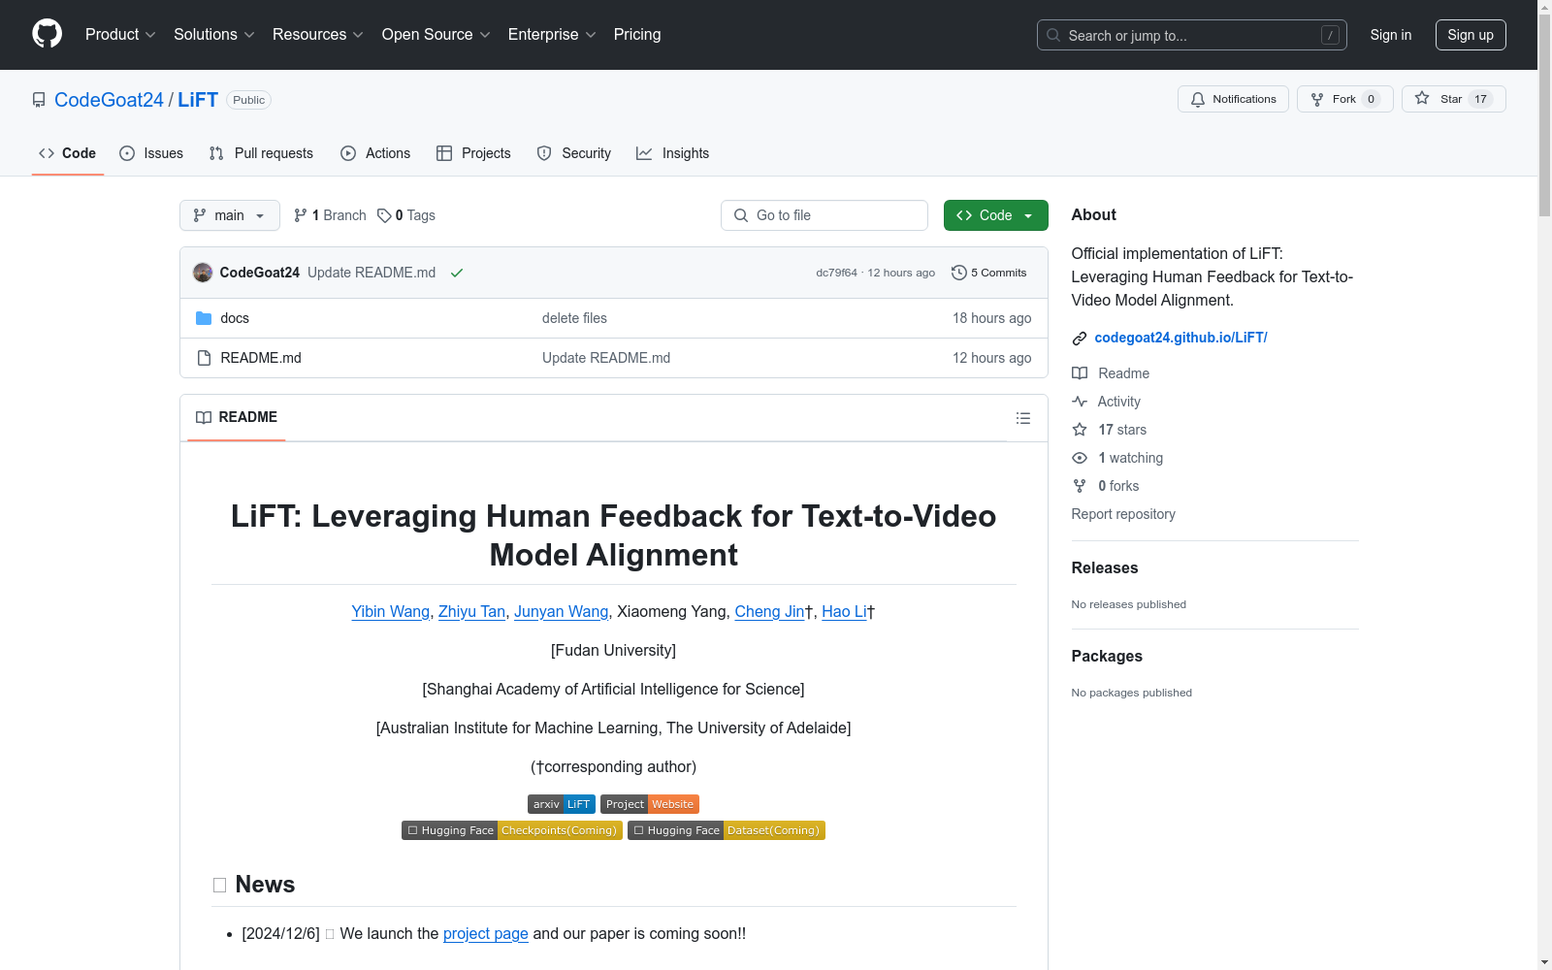This screenshot has width=1552, height=970.
Task: Click the Go to file search field
Action: click(x=824, y=215)
